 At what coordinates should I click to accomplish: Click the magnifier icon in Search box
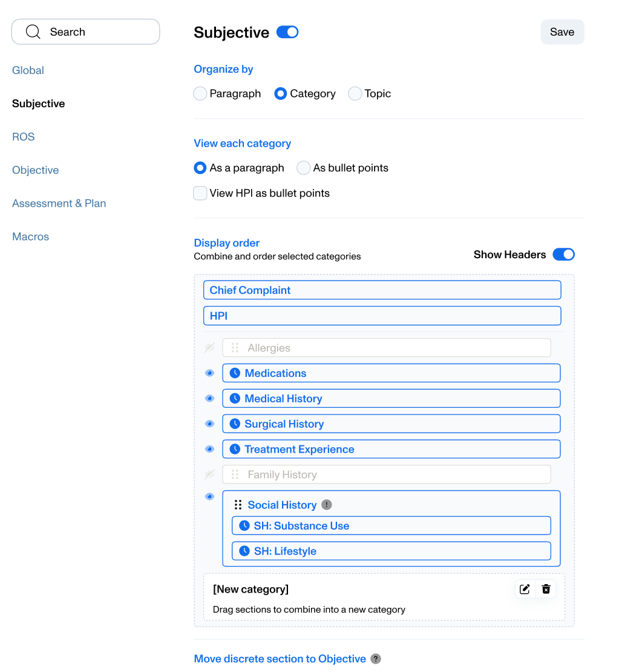click(33, 32)
